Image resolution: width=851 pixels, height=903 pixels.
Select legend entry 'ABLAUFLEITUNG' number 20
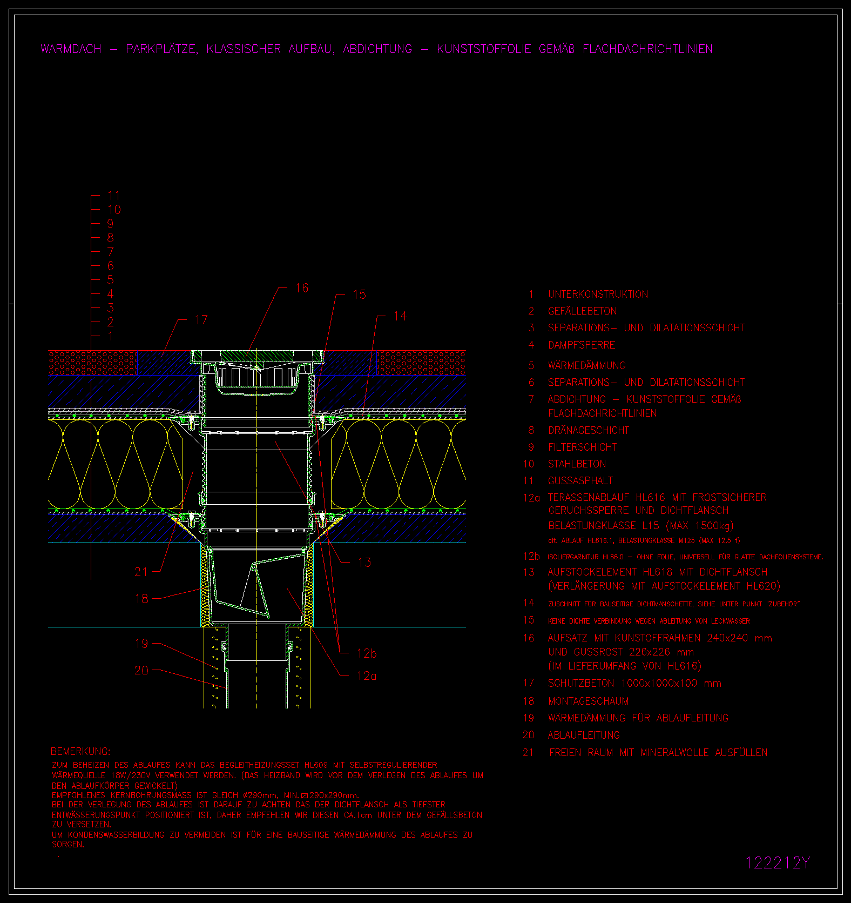pyautogui.click(x=584, y=735)
